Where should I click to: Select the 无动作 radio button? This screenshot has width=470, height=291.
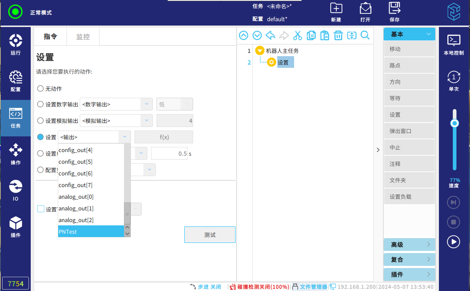pyautogui.click(x=41, y=89)
